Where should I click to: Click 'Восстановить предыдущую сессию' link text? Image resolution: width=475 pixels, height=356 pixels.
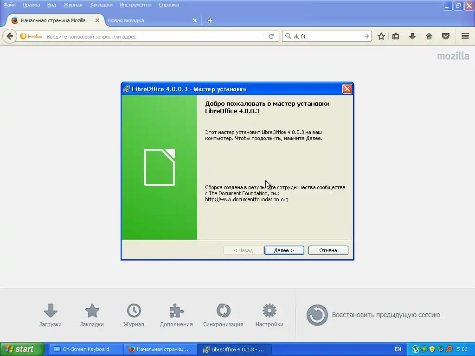[386, 315]
